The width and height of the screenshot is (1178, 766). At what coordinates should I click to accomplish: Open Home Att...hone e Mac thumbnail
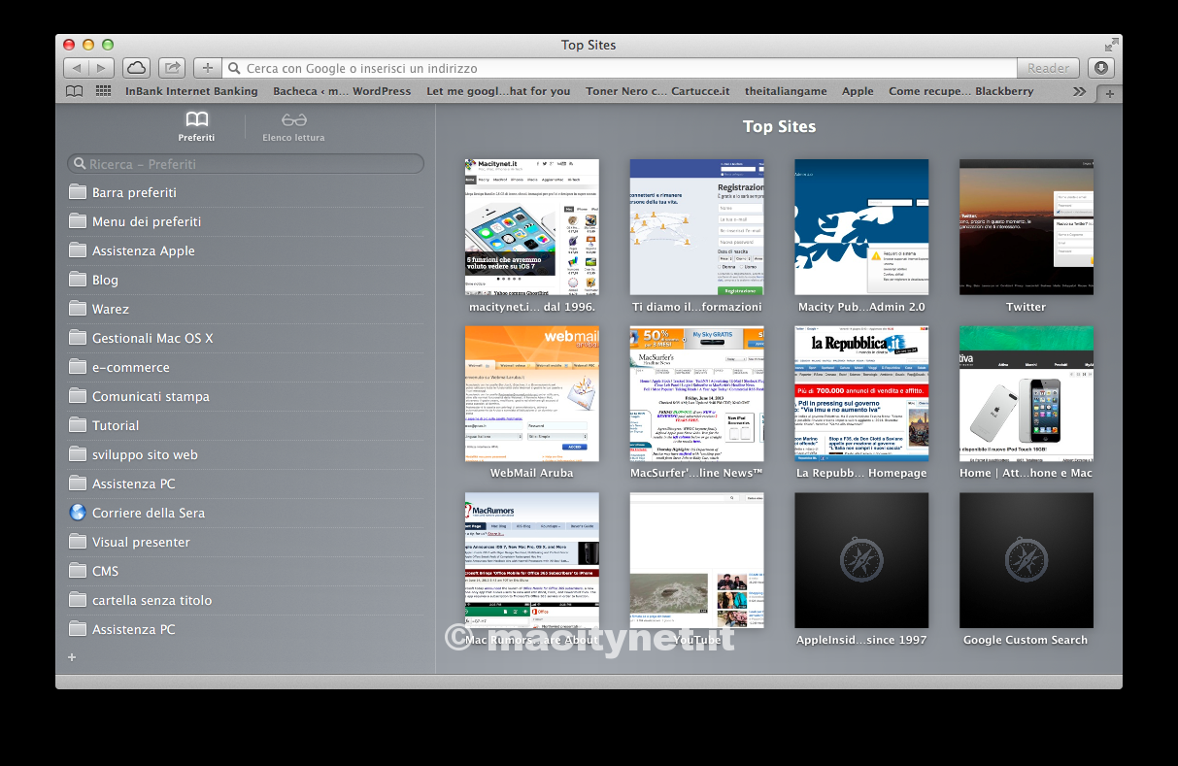pyautogui.click(x=1027, y=393)
